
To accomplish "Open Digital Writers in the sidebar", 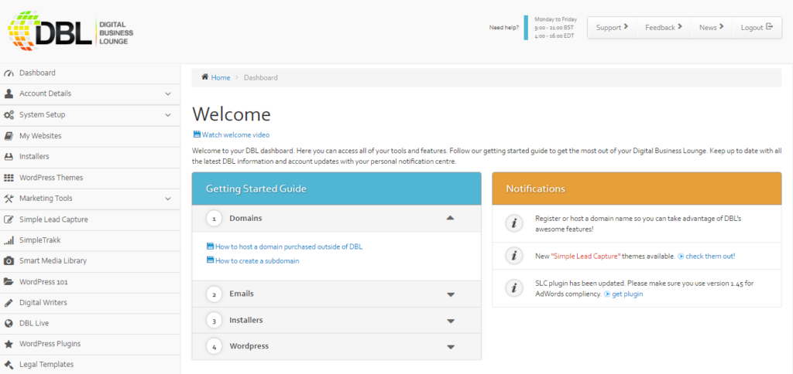I will point(90,304).
